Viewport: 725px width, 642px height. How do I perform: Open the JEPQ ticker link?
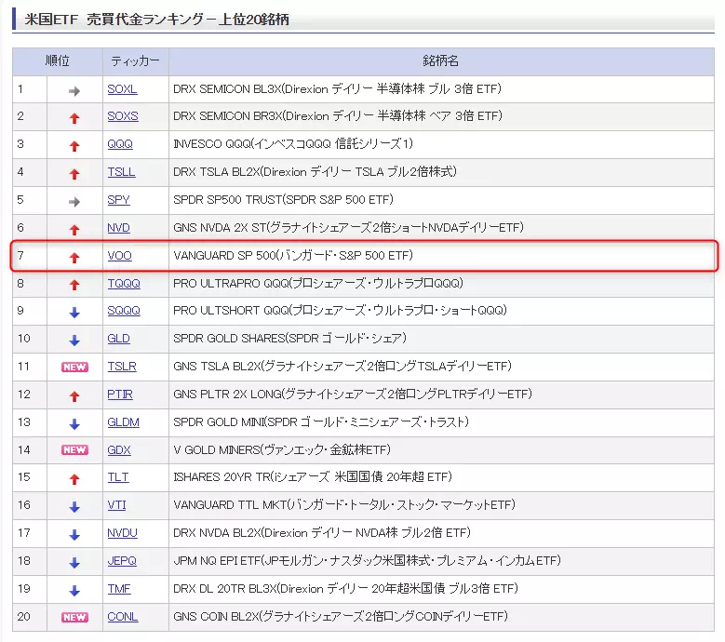pyautogui.click(x=122, y=561)
